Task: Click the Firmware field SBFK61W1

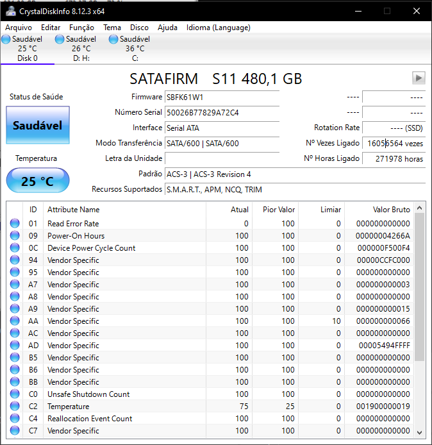Action: 222,97
